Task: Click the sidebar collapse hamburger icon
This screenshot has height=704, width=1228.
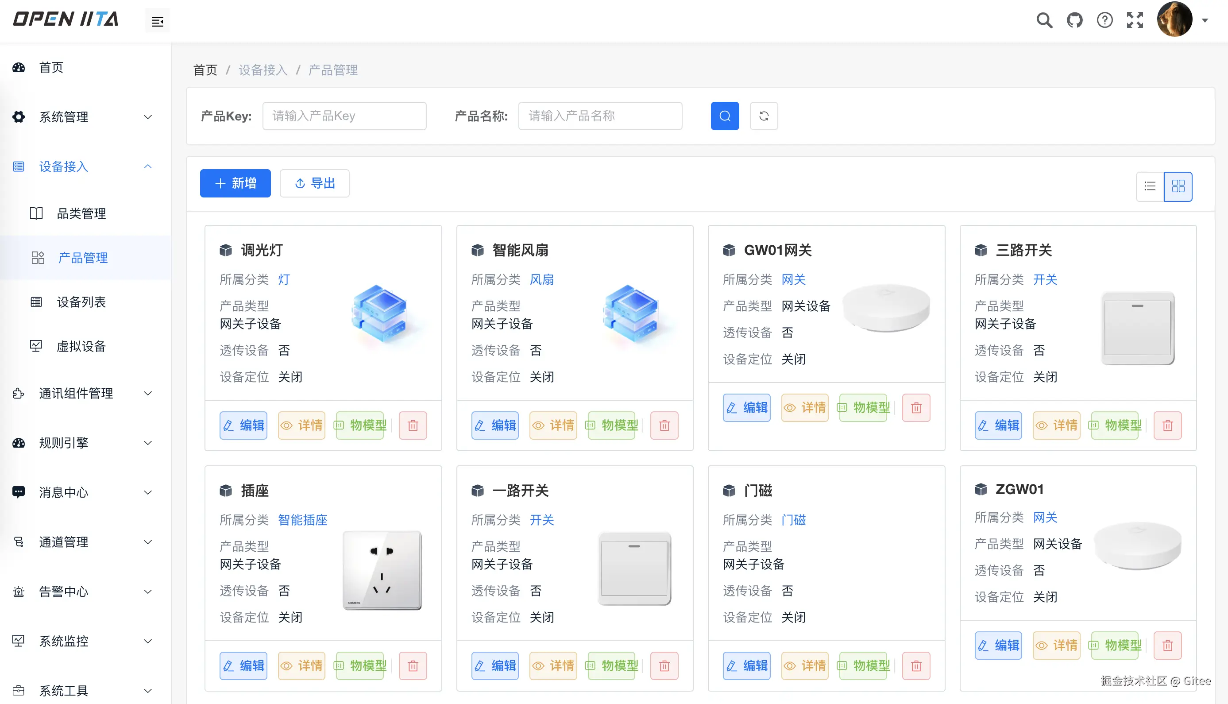Action: pyautogui.click(x=157, y=21)
